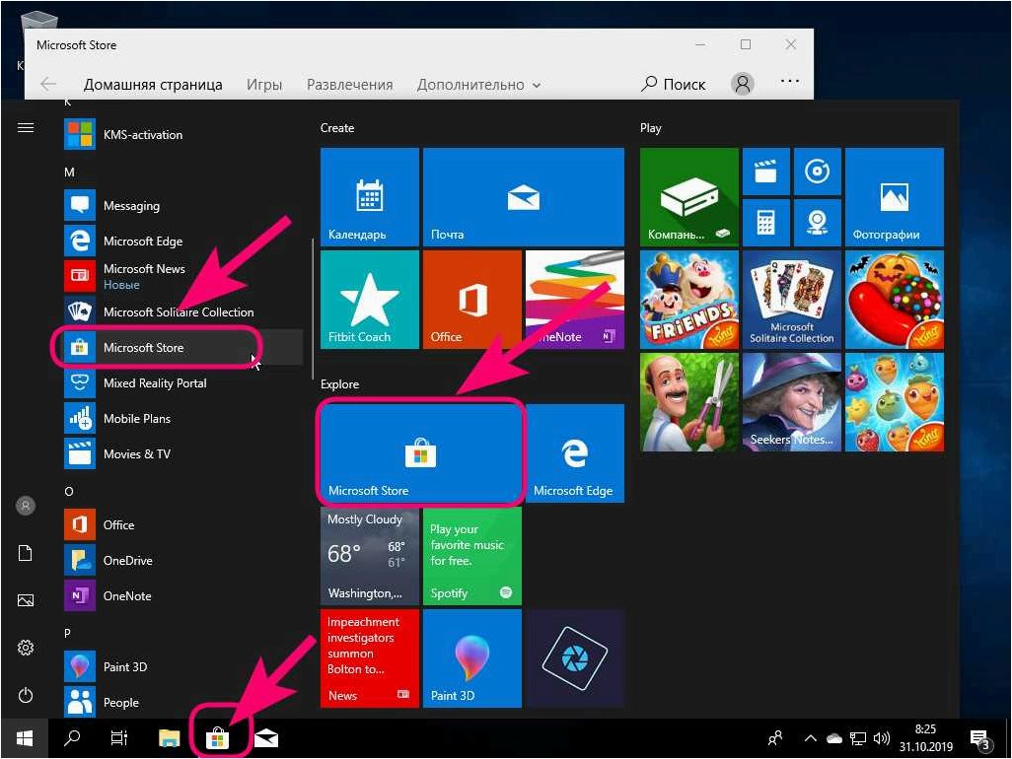1012x759 pixels.
Task: Click the Power button in Start
Action: coord(26,695)
